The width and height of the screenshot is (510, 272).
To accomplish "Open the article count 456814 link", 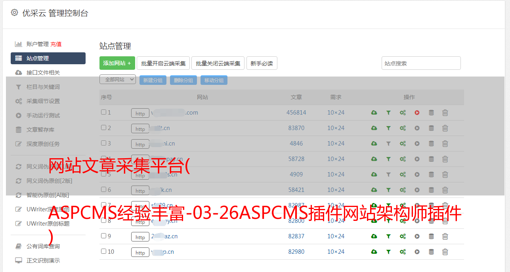I will (296, 113).
